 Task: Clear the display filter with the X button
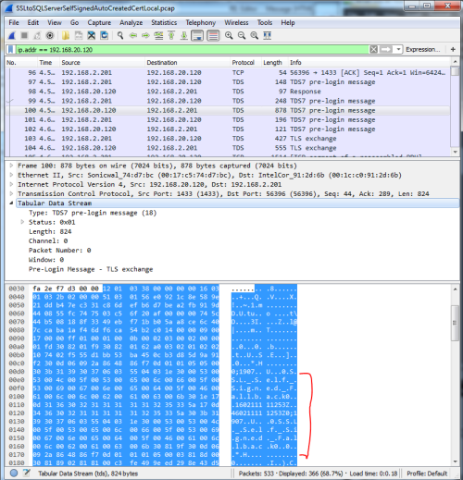(x=373, y=49)
